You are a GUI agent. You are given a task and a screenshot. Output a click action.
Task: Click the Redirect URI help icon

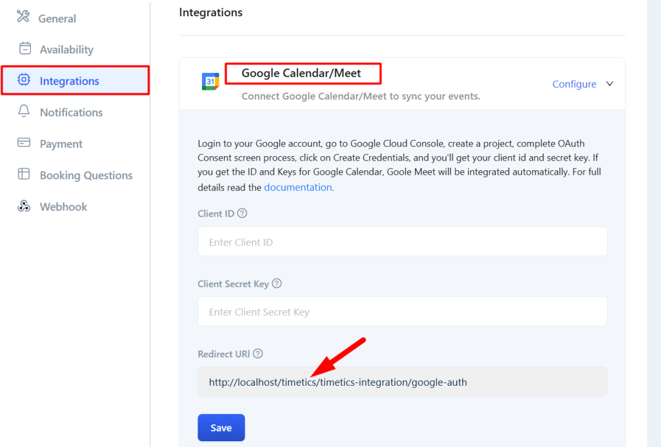tap(258, 353)
